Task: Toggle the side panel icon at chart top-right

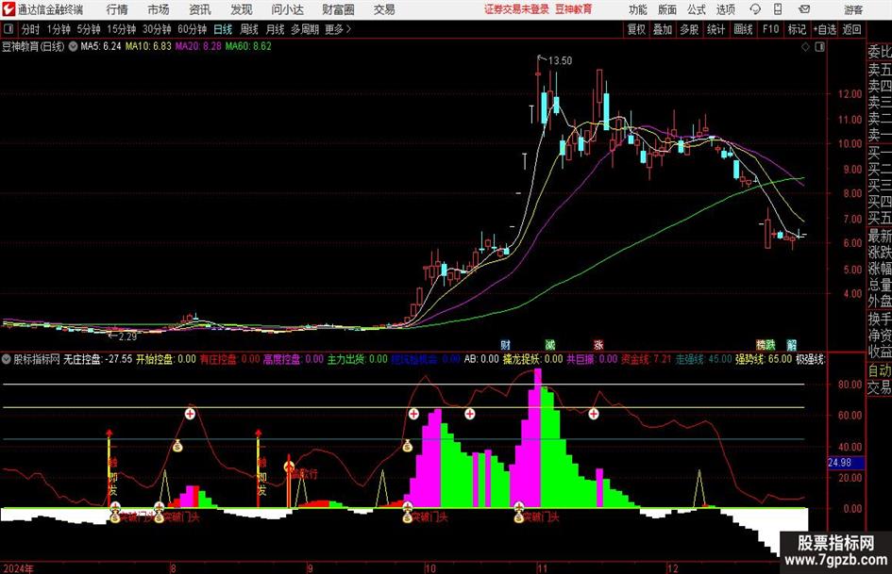Action: tap(819, 47)
